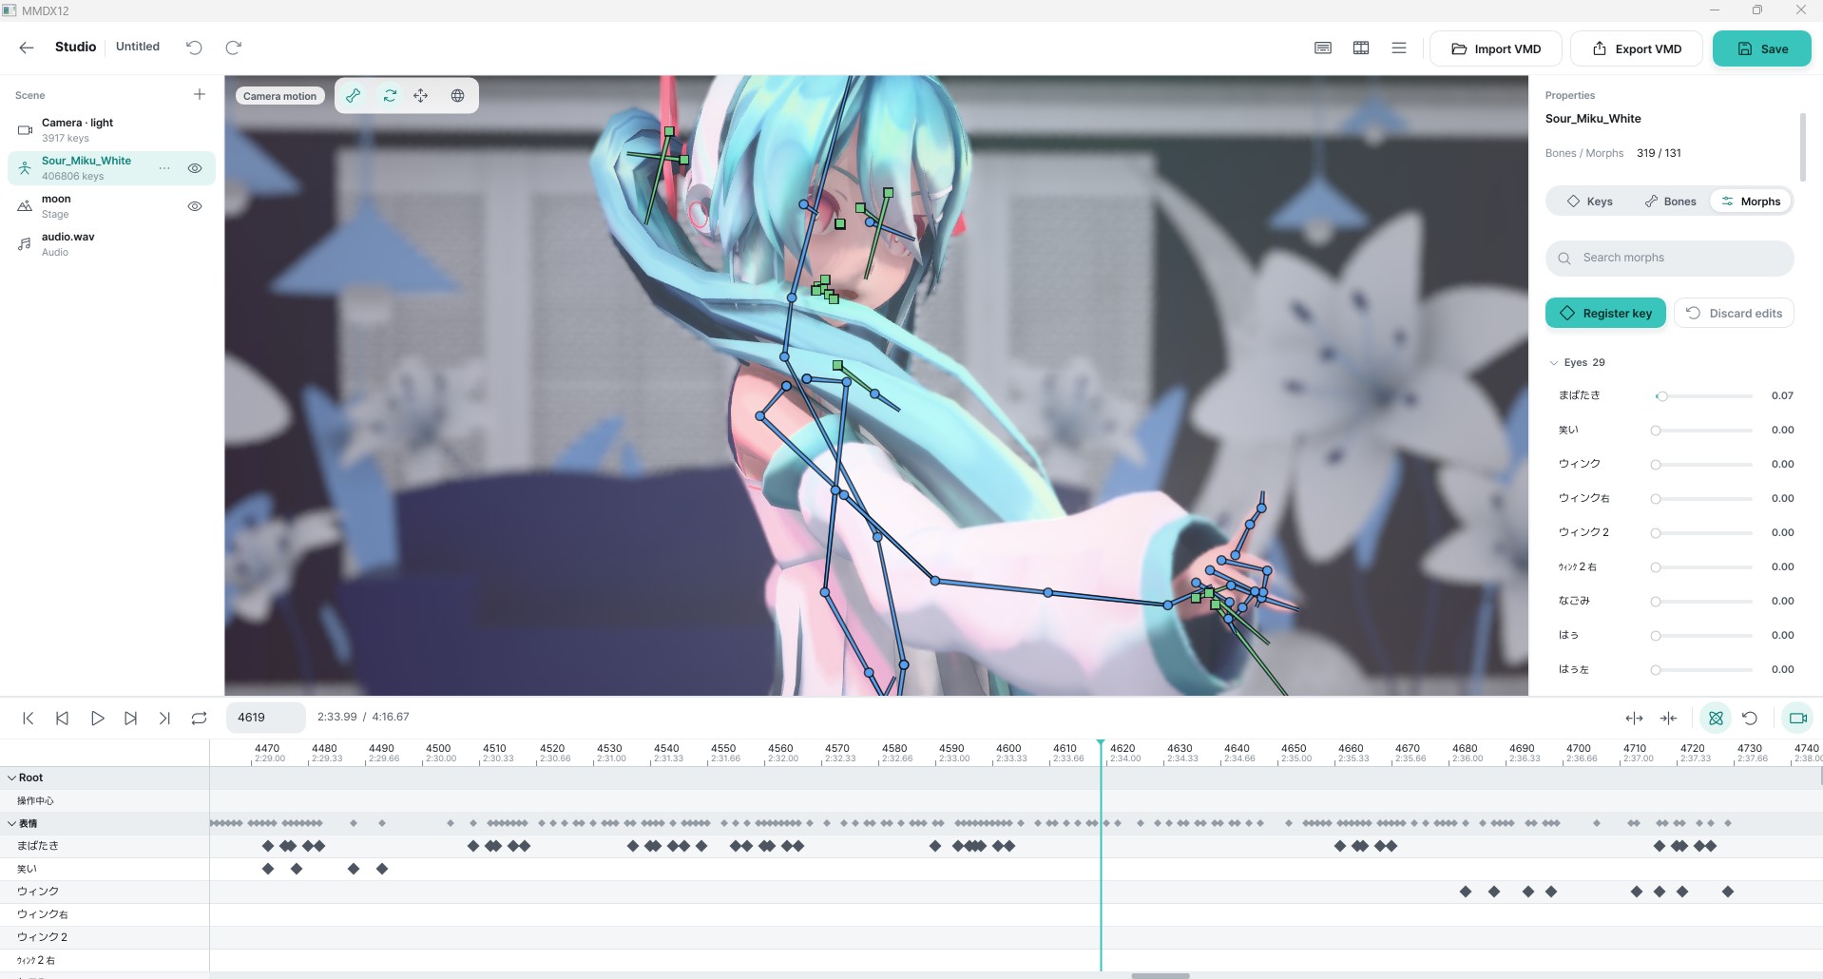Click the timeline reset icon

[x=1750, y=719]
